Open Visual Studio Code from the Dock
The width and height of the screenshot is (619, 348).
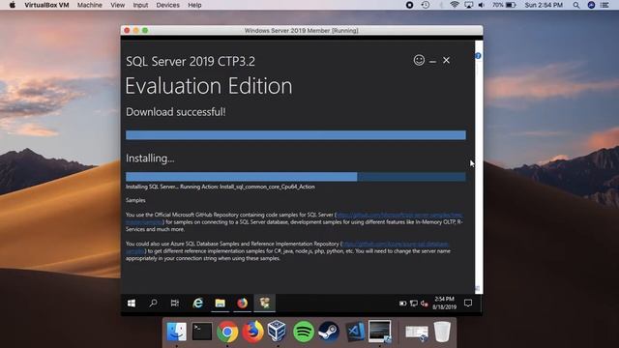pos(355,332)
